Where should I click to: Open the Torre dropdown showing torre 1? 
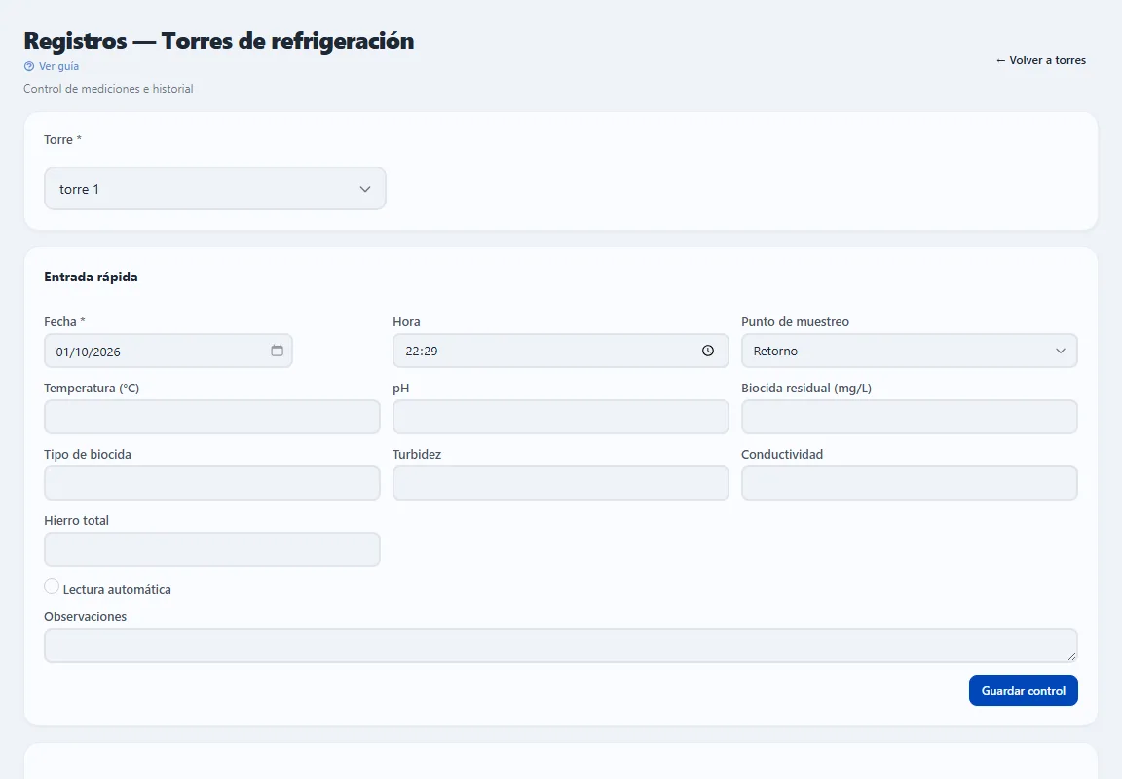(214, 189)
